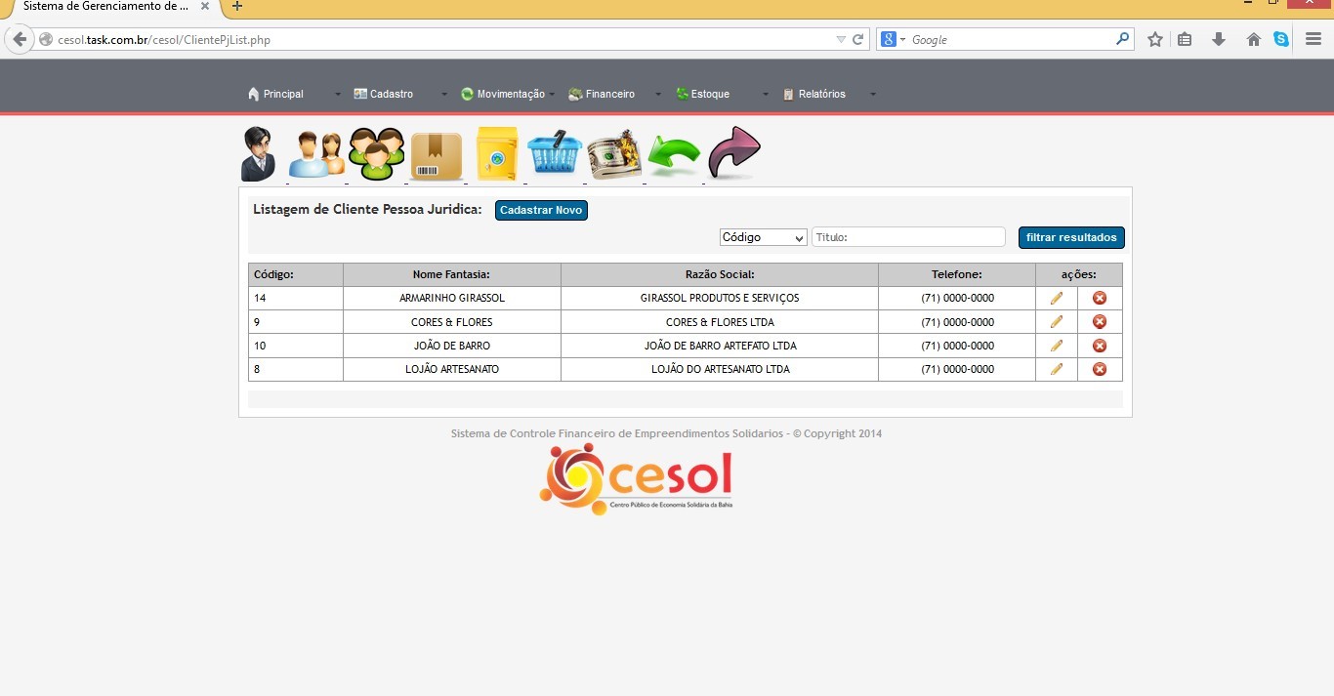Screen dimensions: 1334x696
Task: Click the Cadastrar Novo button
Action: coord(541,211)
